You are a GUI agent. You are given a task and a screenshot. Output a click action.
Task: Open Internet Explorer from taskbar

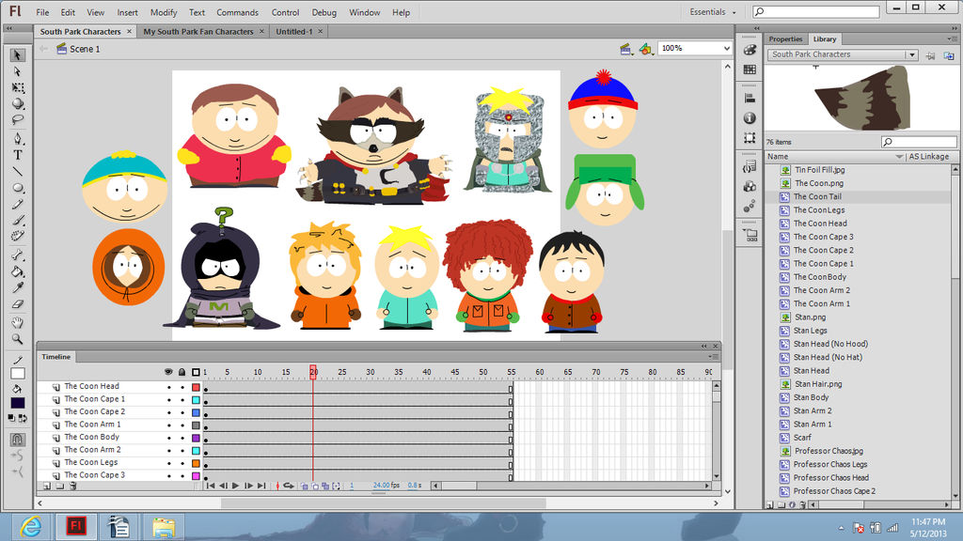coord(31,527)
